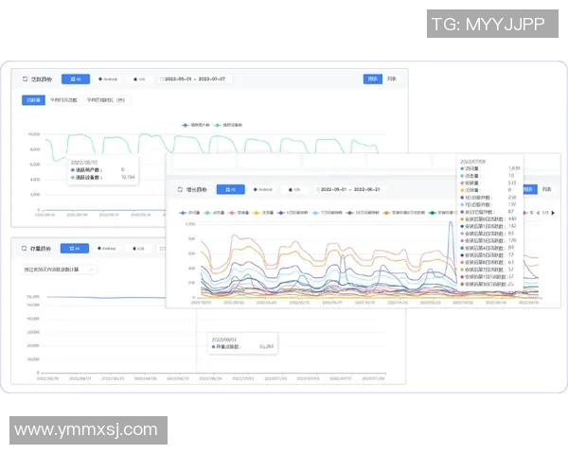Image resolution: width=568 pixels, height=454 pixels.
Task: Select All platforms button in 存量趋势 panel
Action: pos(76,249)
